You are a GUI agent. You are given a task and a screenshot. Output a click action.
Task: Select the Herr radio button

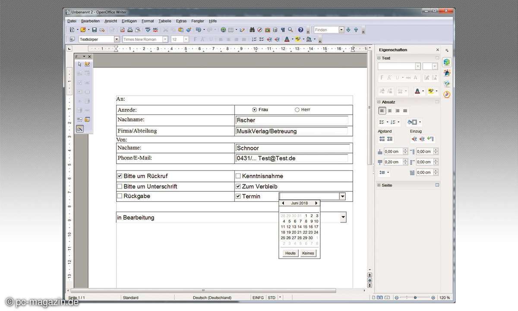pyautogui.click(x=297, y=110)
